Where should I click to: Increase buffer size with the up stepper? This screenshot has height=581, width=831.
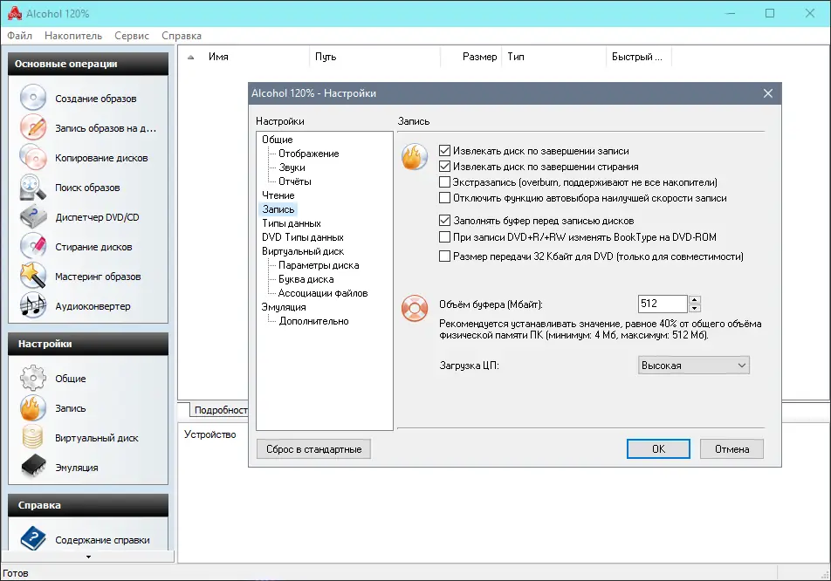(x=694, y=299)
